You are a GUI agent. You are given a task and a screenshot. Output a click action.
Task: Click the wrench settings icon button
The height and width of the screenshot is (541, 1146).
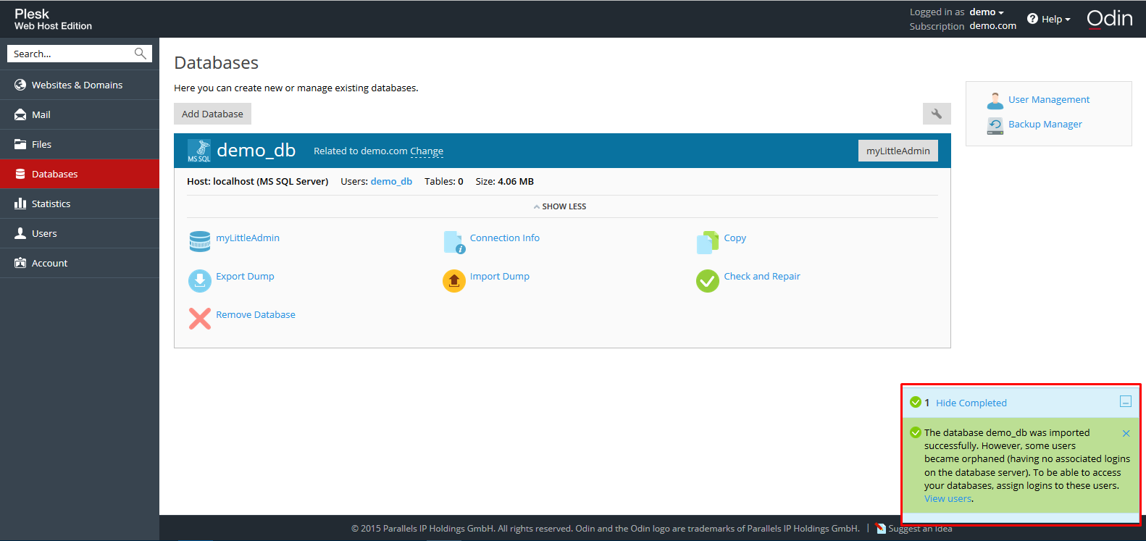(x=937, y=114)
